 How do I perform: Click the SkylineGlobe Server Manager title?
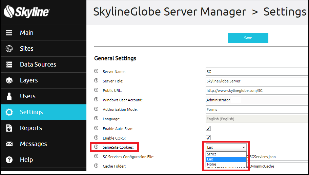[170, 12]
